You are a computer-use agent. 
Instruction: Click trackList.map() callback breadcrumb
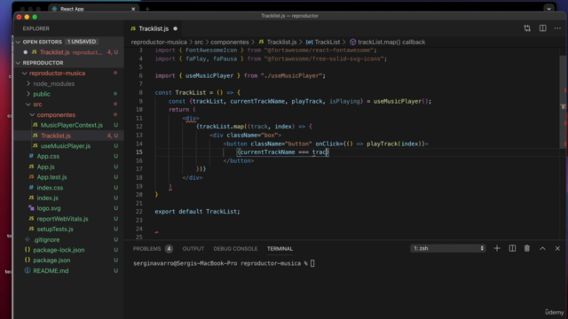click(x=391, y=42)
